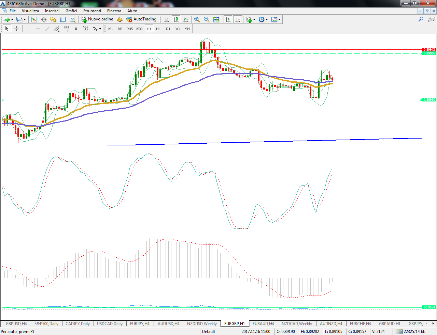Toggle Auto Scroll chart icon
Viewport: 437px width, 335px height.
coord(228,19)
